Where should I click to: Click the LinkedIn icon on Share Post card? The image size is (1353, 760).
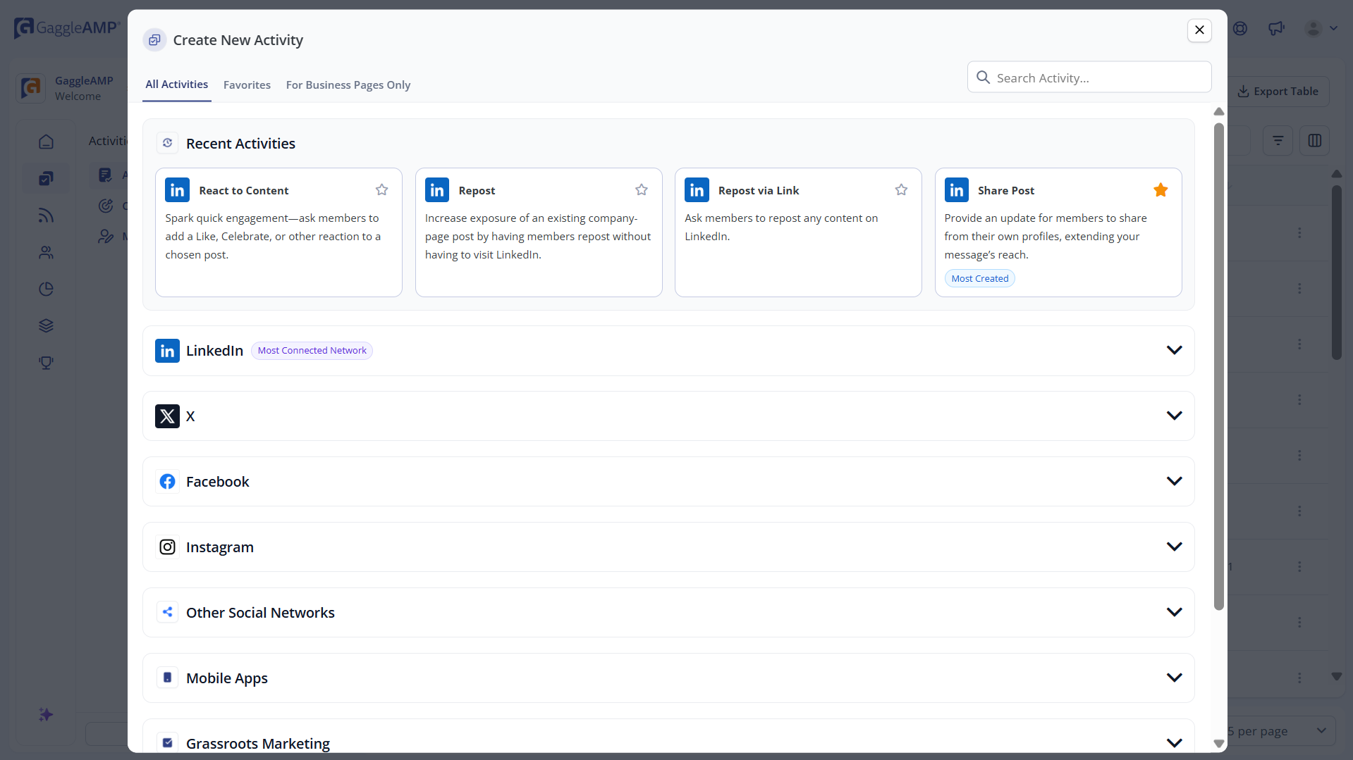click(x=956, y=190)
